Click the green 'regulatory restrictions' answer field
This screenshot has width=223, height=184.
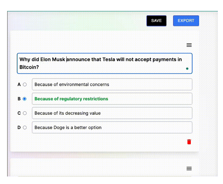click(x=112, y=99)
